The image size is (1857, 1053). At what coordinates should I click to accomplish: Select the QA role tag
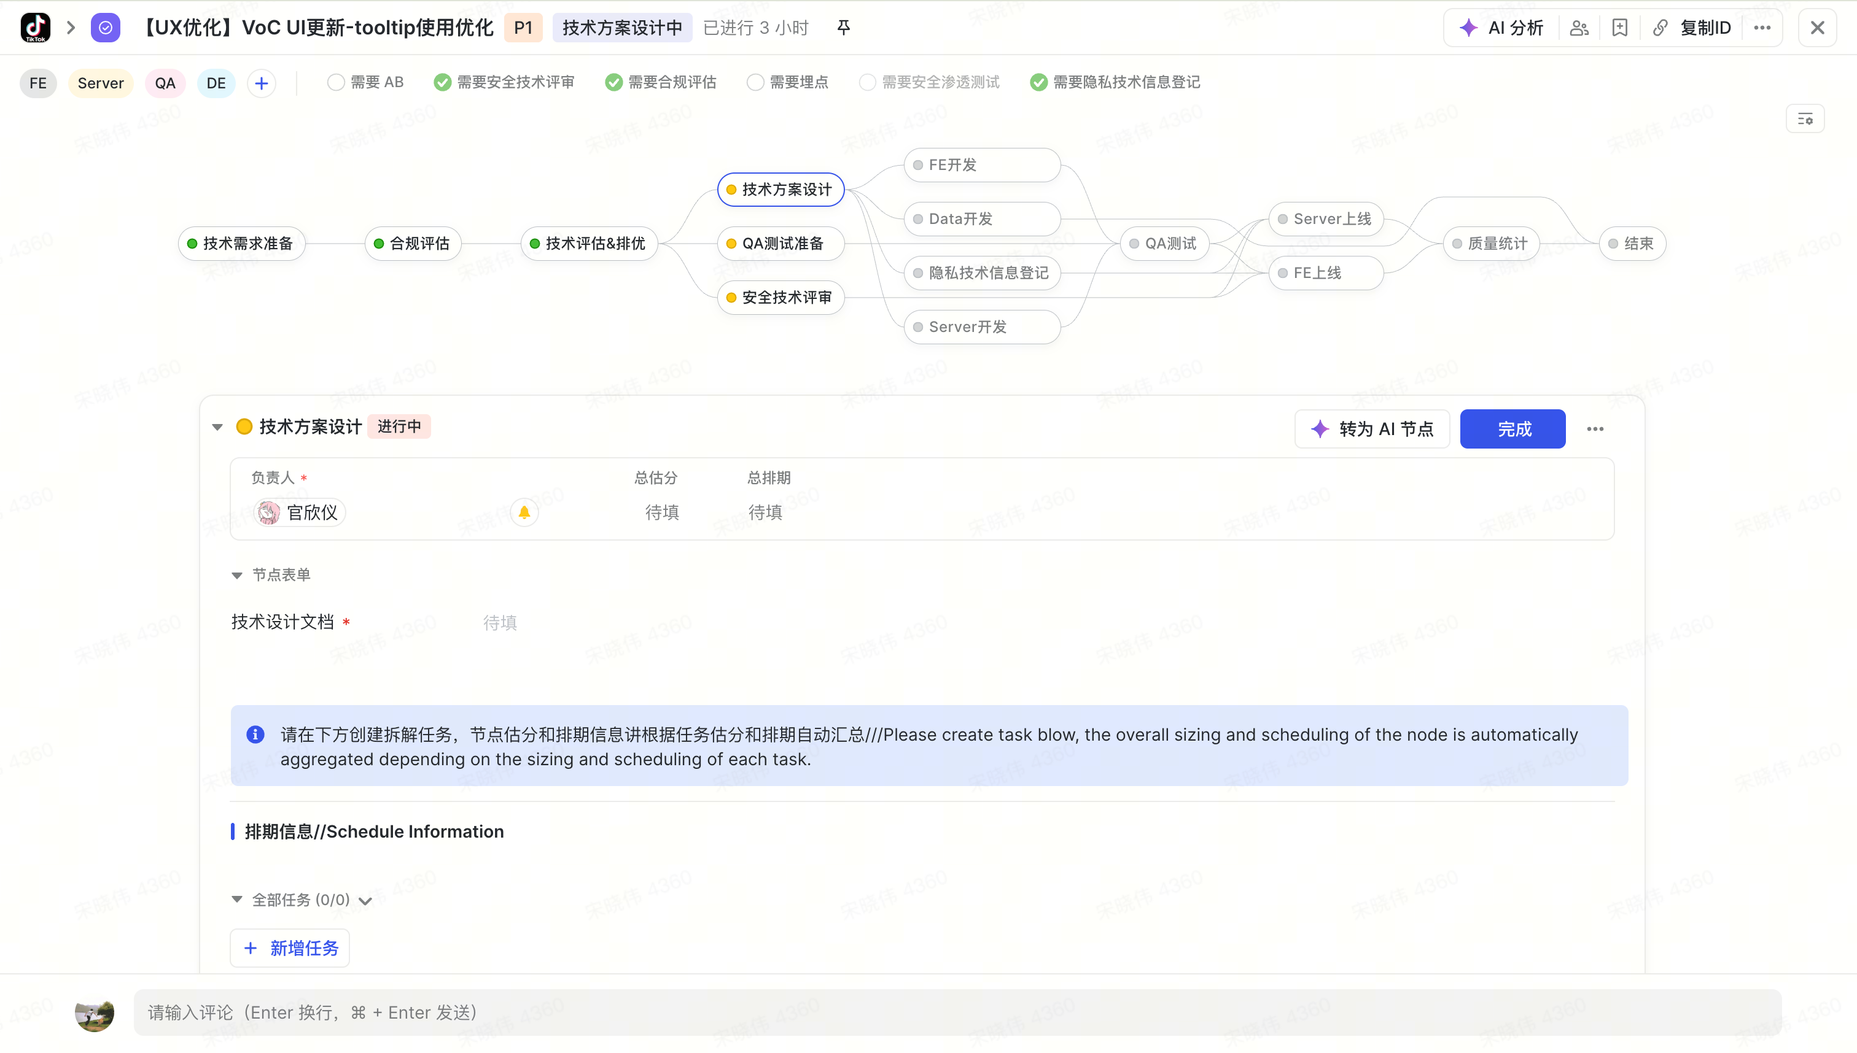[x=165, y=83]
